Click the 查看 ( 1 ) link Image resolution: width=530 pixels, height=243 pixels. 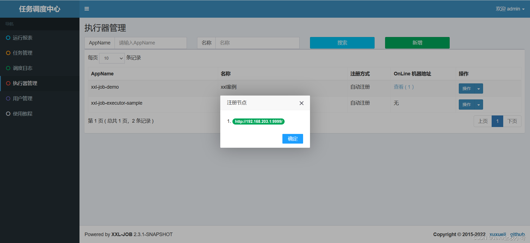(x=404, y=87)
